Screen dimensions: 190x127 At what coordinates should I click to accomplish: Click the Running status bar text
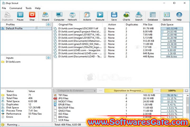13,125
